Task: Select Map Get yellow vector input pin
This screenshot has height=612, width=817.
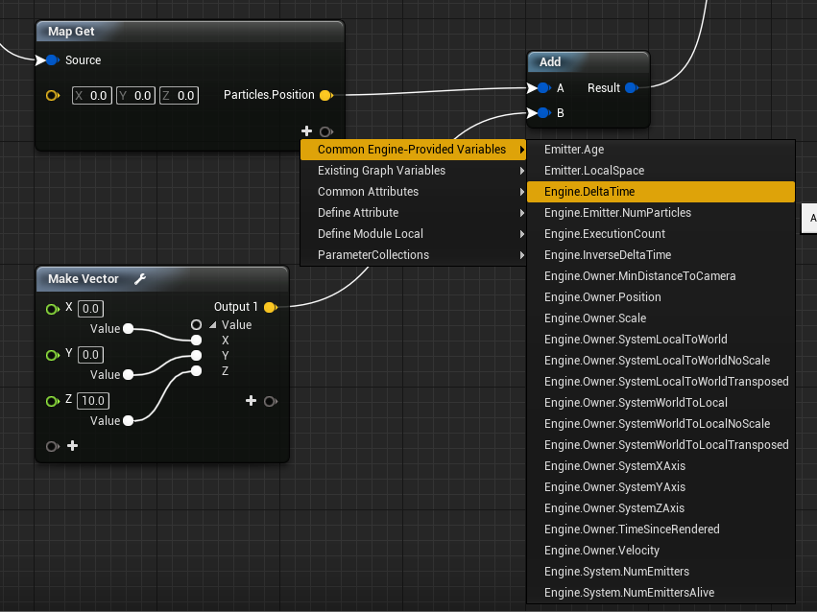Action: pyautogui.click(x=53, y=96)
